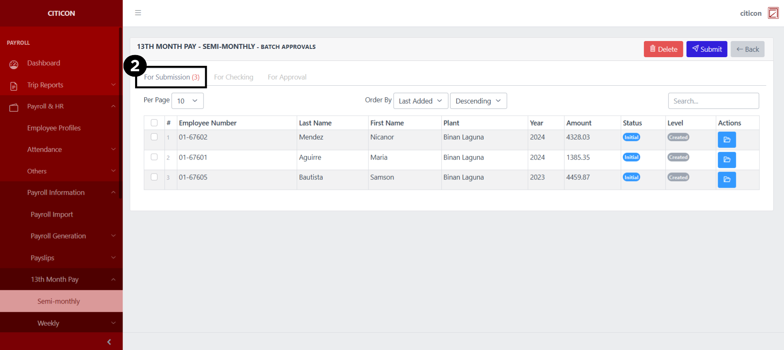
Task: Switch to the For Checking tab
Action: [233, 77]
